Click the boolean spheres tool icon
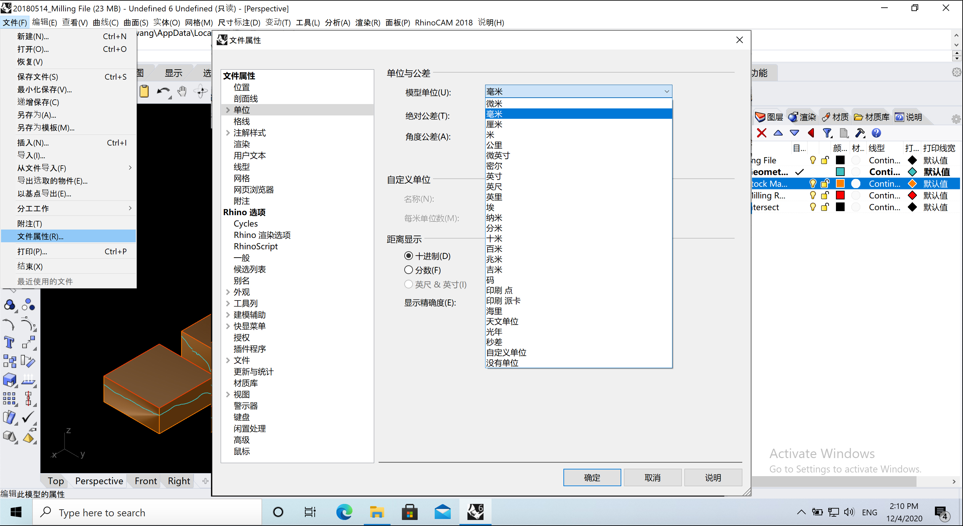Image resolution: width=963 pixels, height=526 pixels. [x=10, y=305]
